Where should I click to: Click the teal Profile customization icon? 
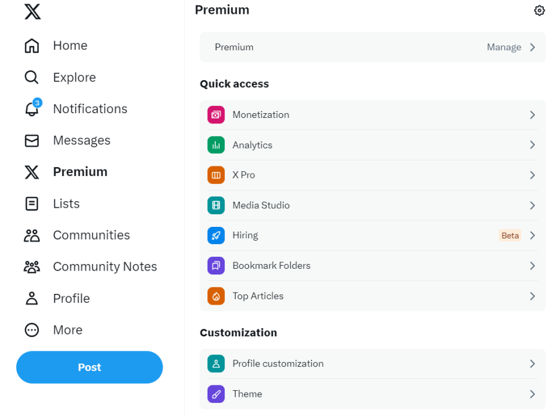pos(216,363)
